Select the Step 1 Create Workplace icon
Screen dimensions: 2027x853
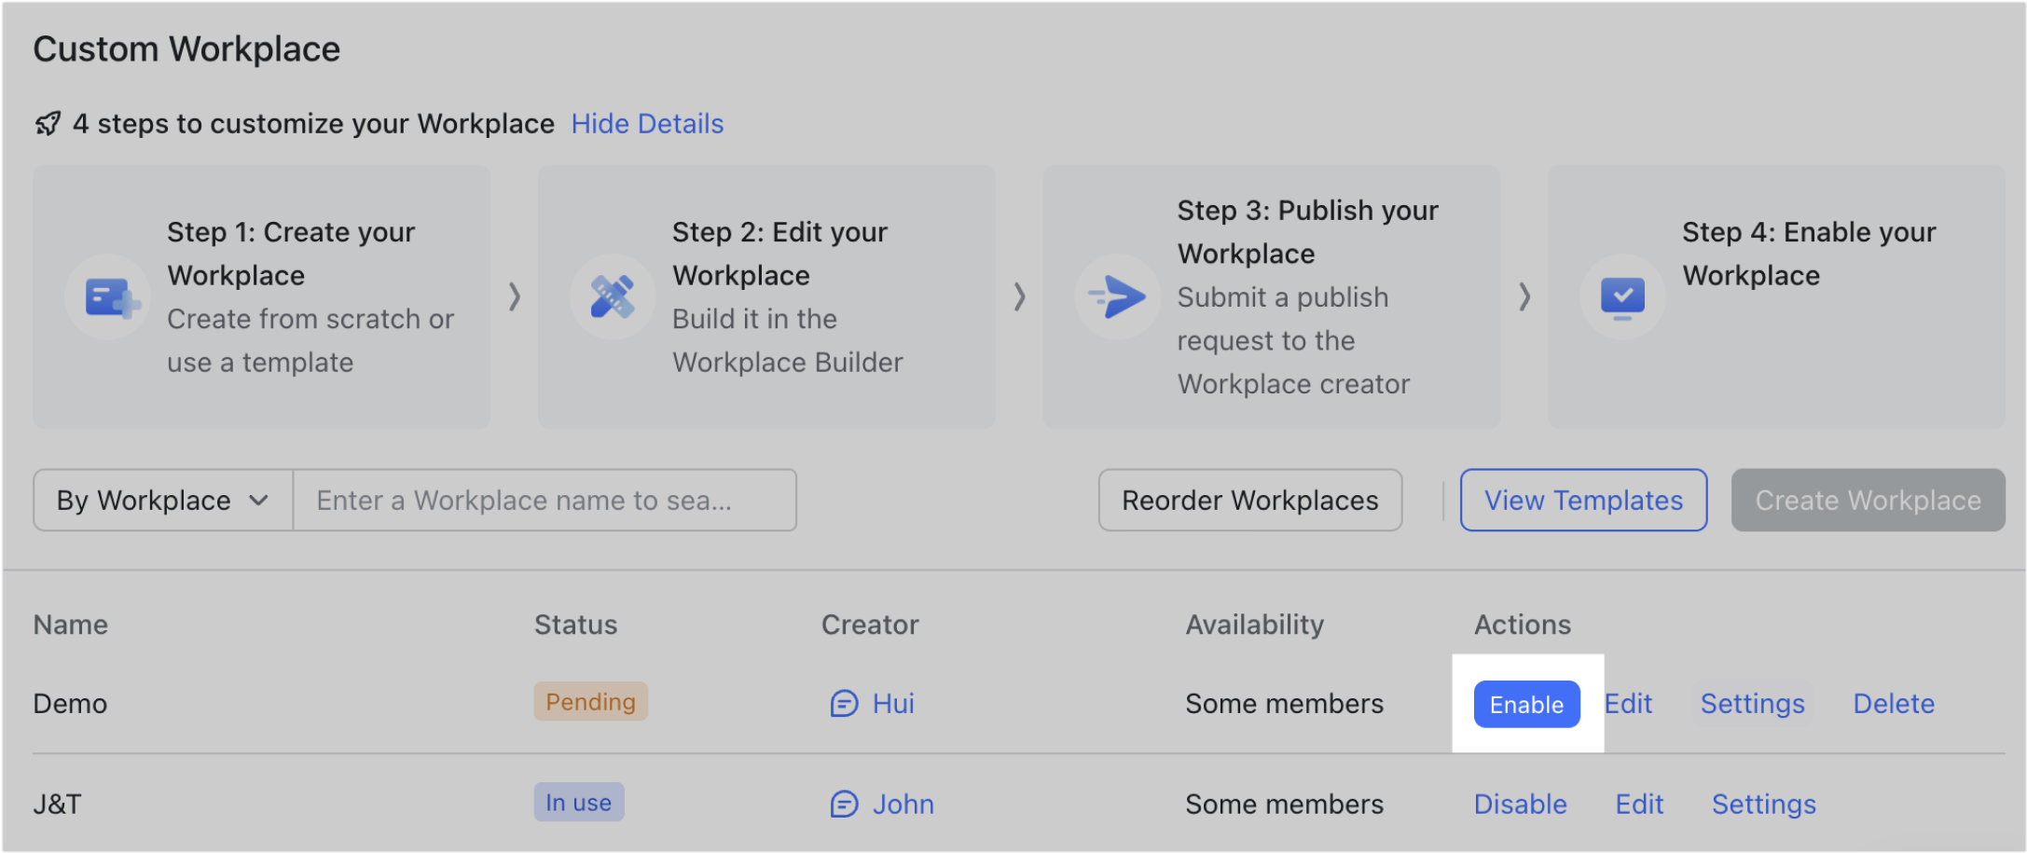click(x=108, y=296)
